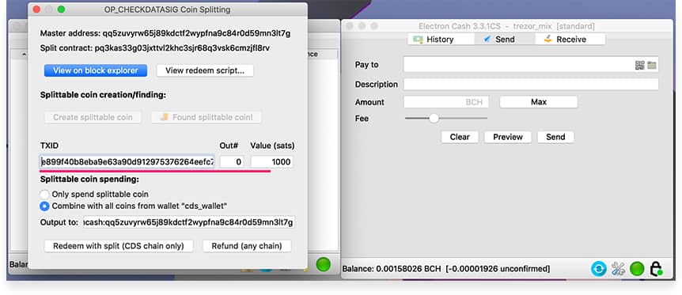The image size is (682, 295).
Task: Click the Balance text in trezor_mix status bar
Action: click(x=446, y=269)
